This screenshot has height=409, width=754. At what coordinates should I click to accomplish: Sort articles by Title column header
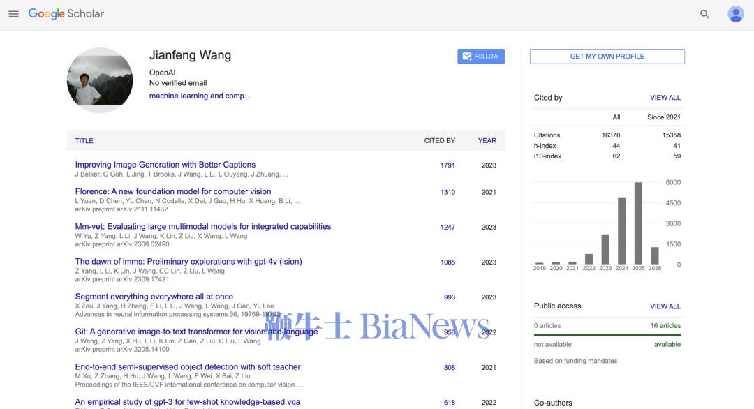point(84,141)
